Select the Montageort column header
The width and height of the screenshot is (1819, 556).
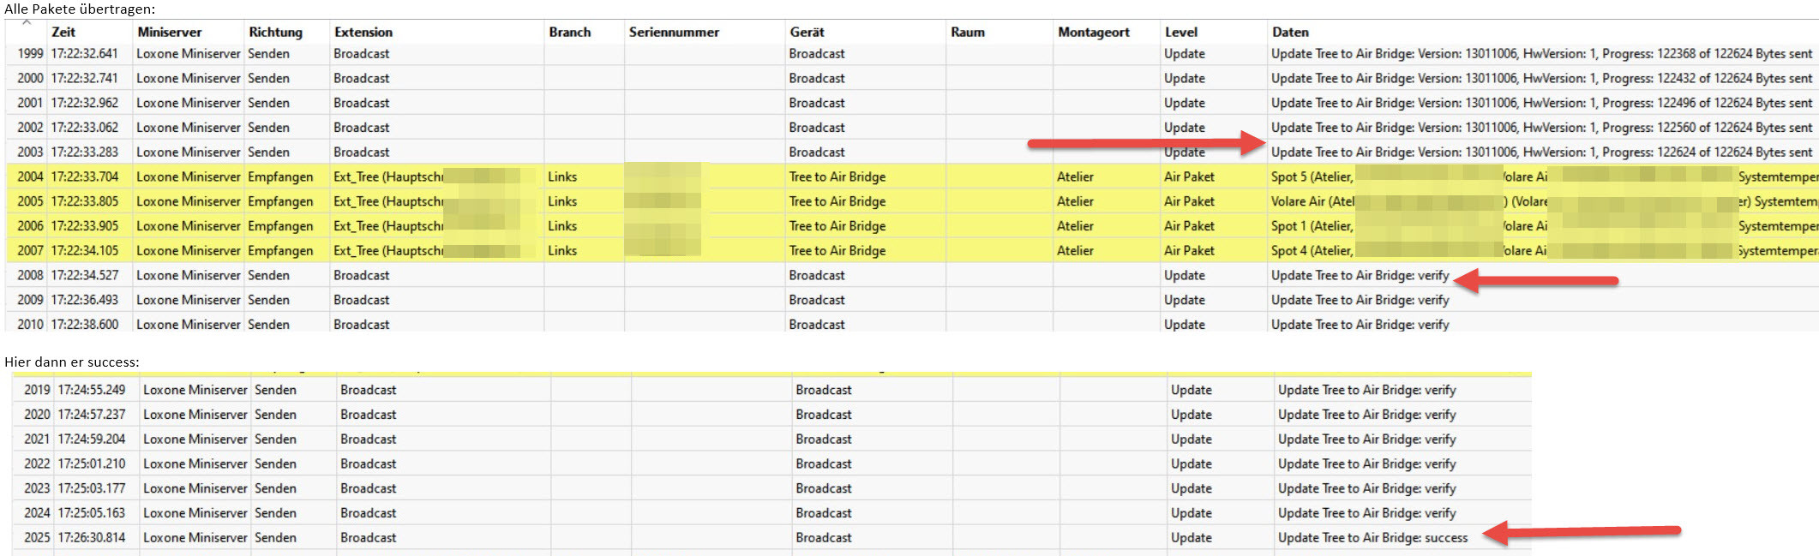tap(1094, 32)
